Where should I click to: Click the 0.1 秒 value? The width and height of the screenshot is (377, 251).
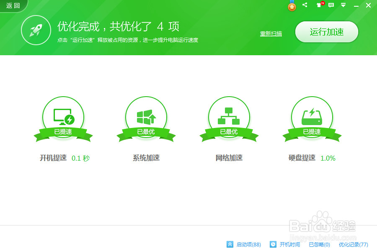[x=80, y=158]
